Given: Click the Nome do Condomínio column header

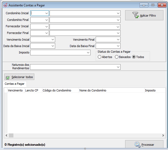Looking at the screenshot, I should tap(93, 90).
